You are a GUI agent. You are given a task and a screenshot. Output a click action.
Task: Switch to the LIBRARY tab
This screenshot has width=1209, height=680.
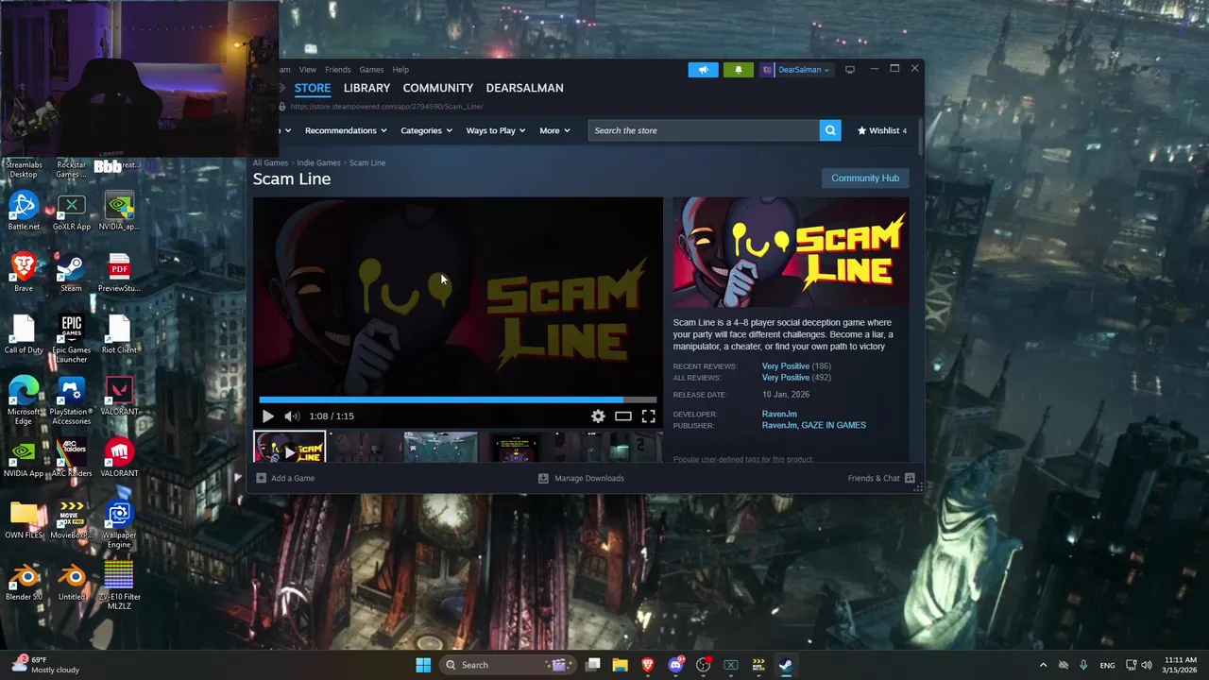pos(366,88)
